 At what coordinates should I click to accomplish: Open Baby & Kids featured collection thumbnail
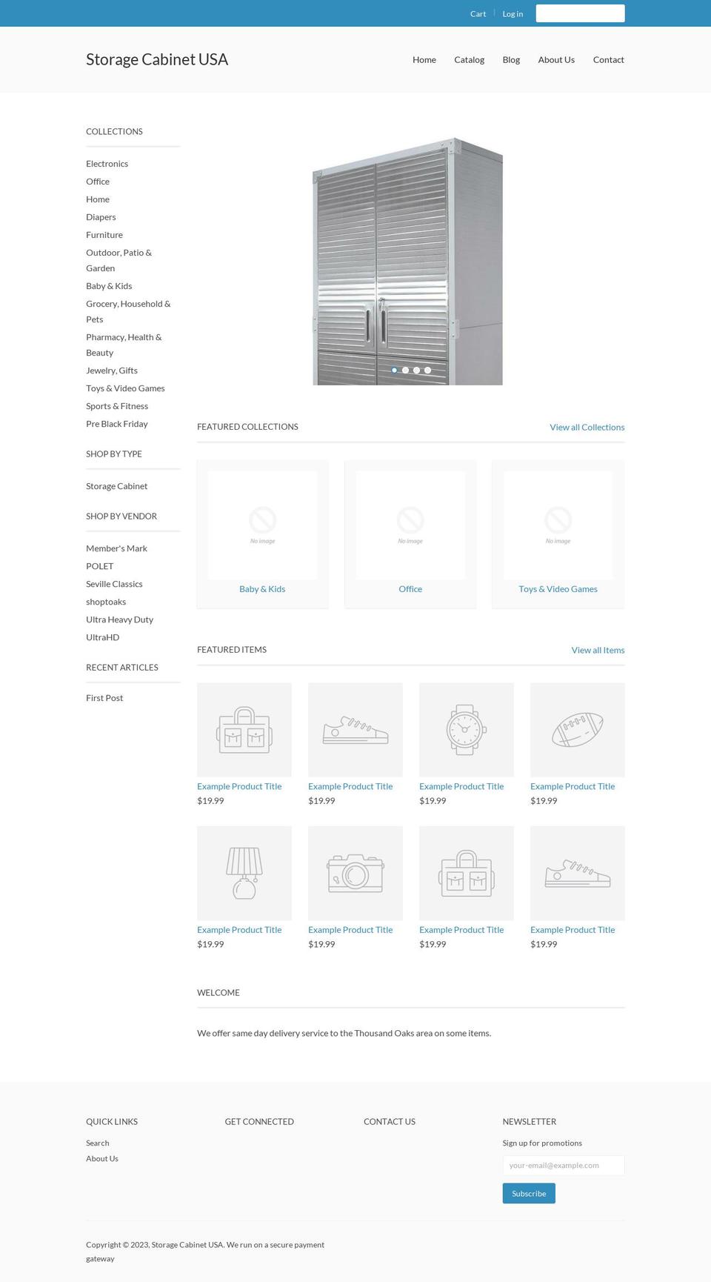pyautogui.click(x=262, y=525)
